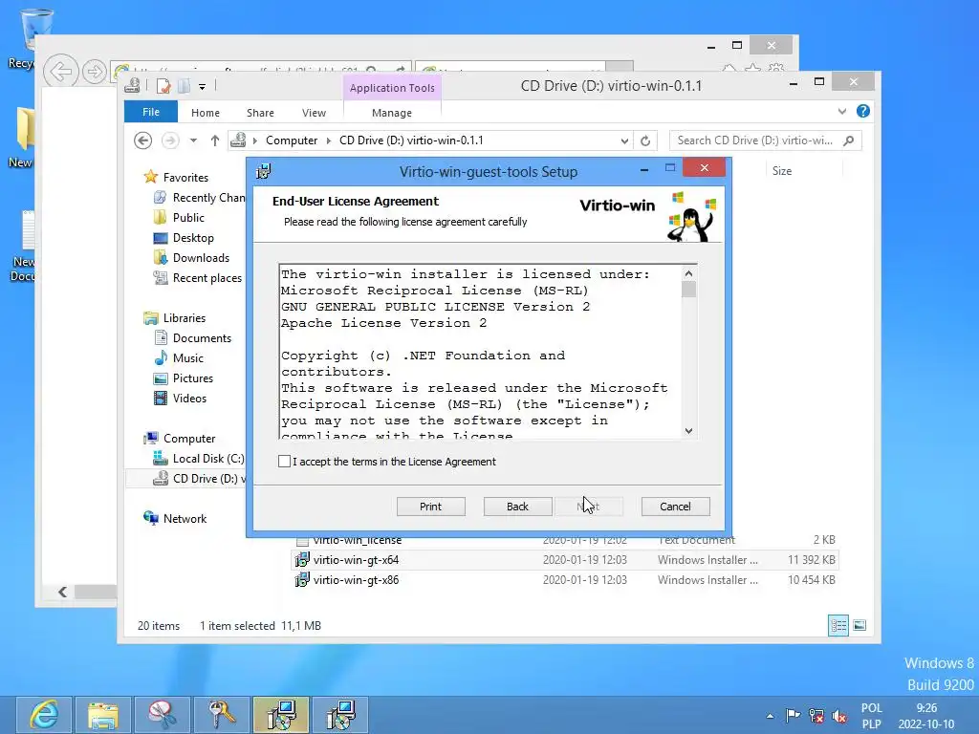Select the Application Tools contextual tab

(392, 88)
